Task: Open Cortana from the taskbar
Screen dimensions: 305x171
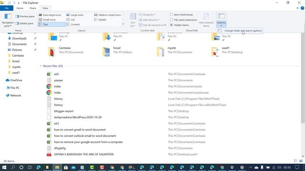Action: tap(21, 167)
